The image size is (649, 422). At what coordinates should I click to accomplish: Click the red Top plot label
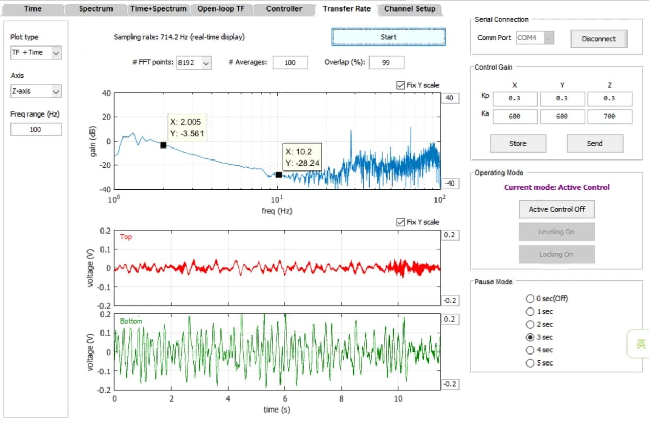(126, 237)
